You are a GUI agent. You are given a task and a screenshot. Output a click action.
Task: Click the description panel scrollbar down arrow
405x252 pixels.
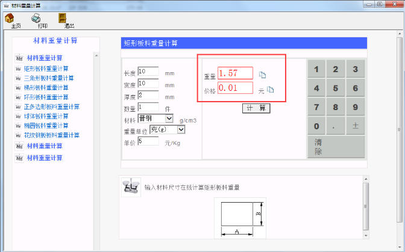tap(366, 235)
